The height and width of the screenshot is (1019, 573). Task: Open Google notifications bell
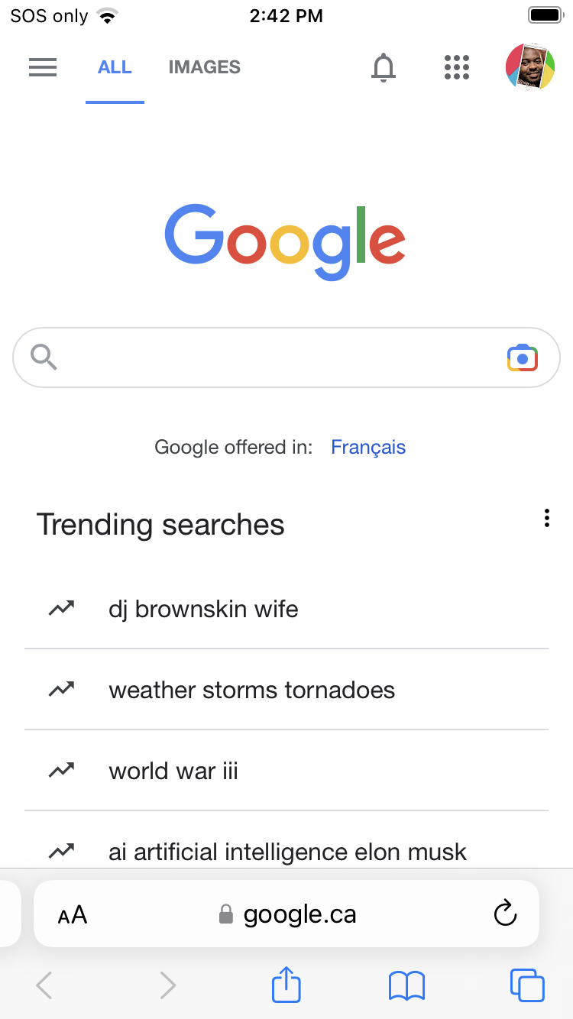384,67
